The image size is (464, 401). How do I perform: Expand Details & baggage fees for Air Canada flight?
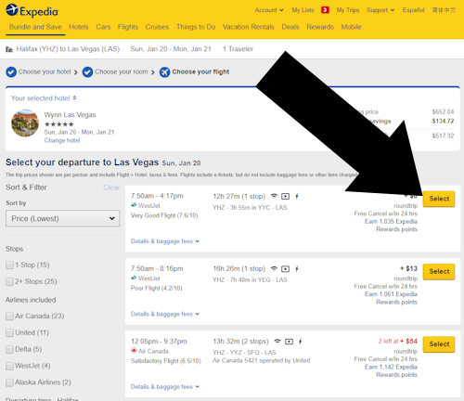(165, 387)
